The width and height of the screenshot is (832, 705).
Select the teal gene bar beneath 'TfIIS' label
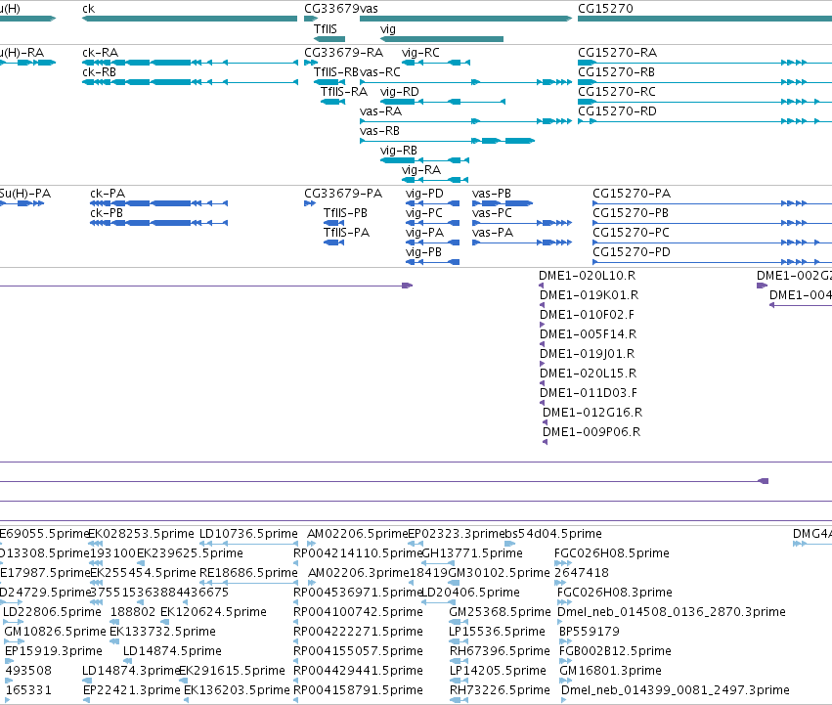(328, 39)
